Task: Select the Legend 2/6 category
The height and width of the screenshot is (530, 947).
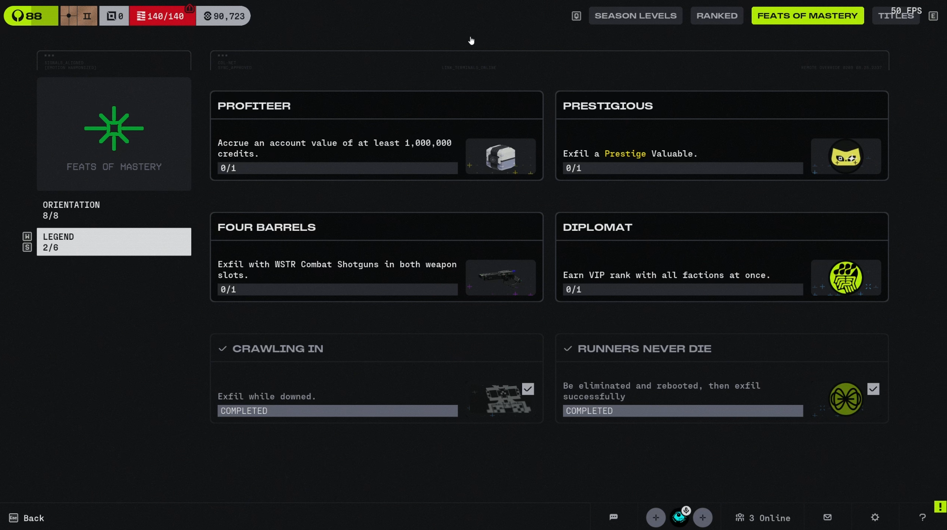Action: pos(114,242)
